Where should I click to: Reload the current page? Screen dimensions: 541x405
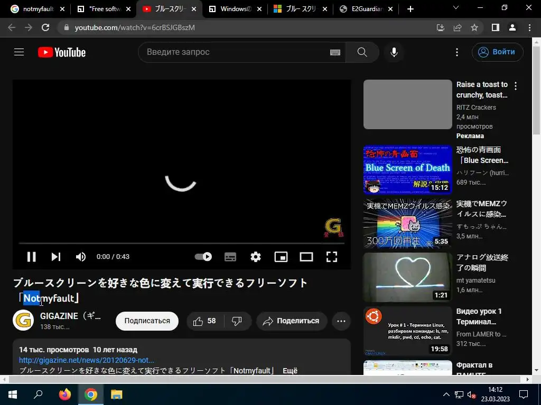[45, 27]
